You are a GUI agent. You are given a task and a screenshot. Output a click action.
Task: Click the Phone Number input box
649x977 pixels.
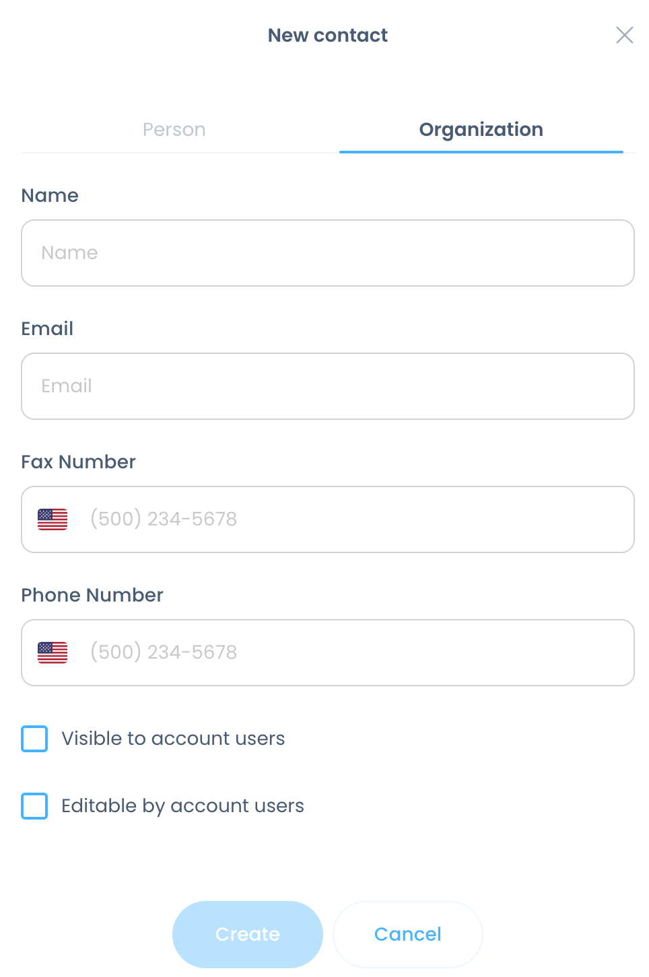pyautogui.click(x=357, y=653)
